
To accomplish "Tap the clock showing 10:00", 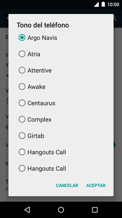I will (x=113, y=4).
